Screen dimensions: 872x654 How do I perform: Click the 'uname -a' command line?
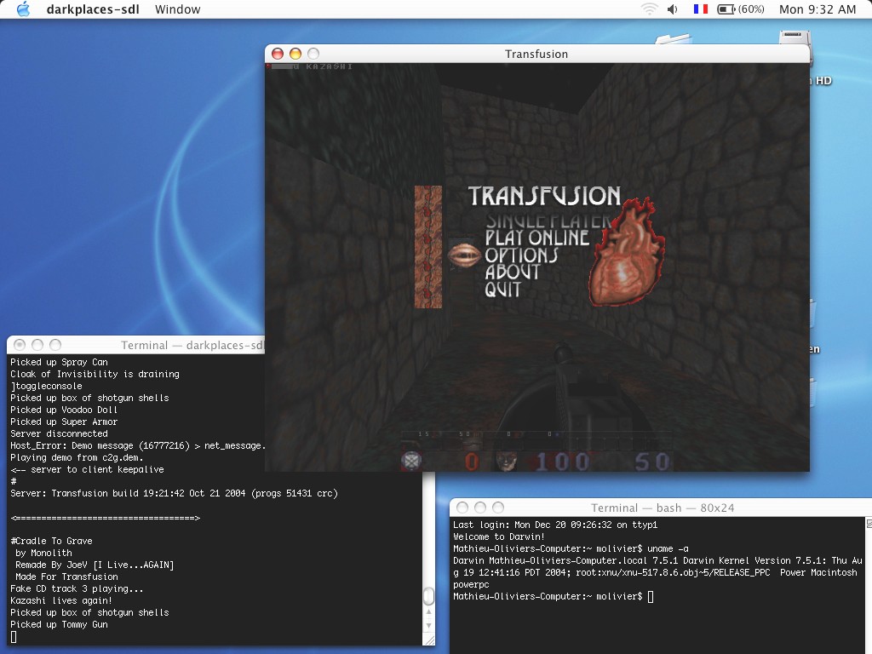[x=571, y=548]
